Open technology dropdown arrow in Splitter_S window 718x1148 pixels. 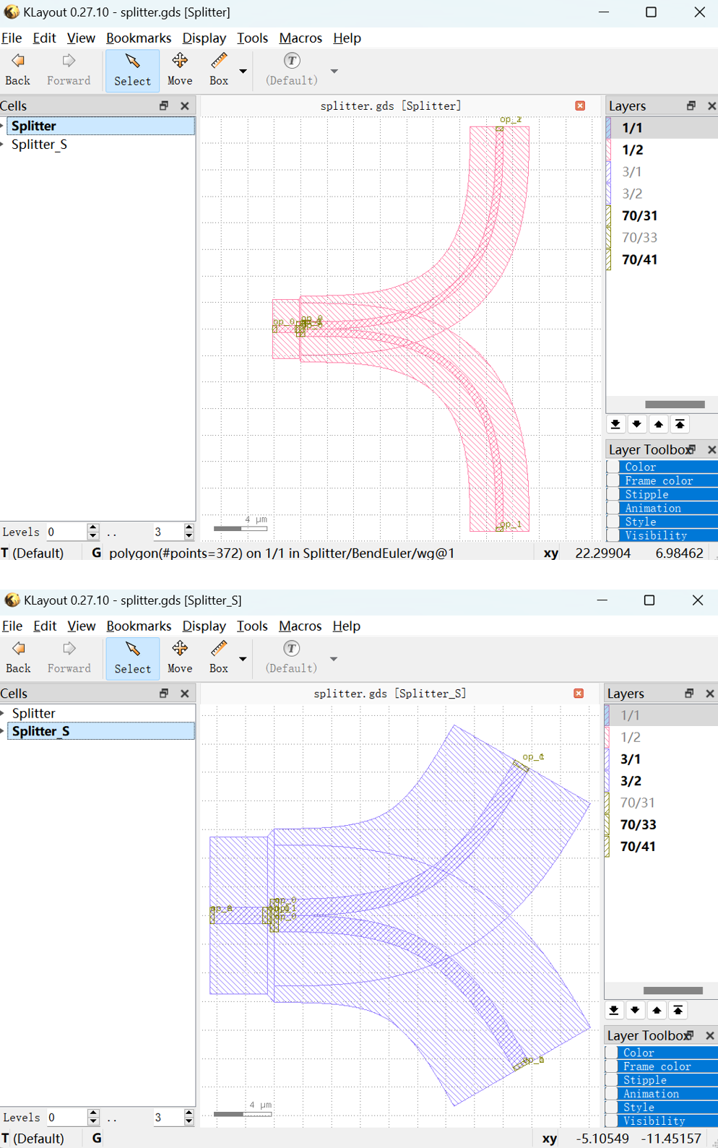[334, 659]
